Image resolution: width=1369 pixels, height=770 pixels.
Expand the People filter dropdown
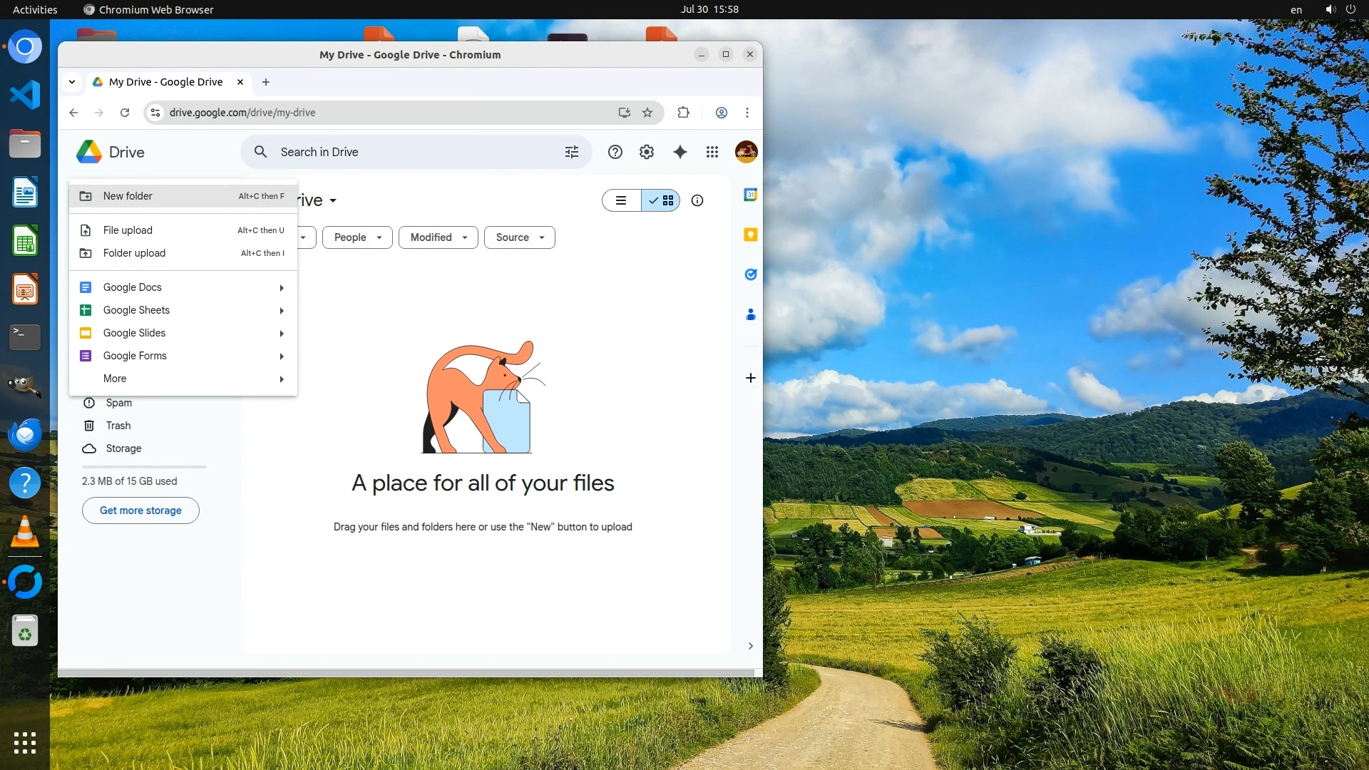357,237
